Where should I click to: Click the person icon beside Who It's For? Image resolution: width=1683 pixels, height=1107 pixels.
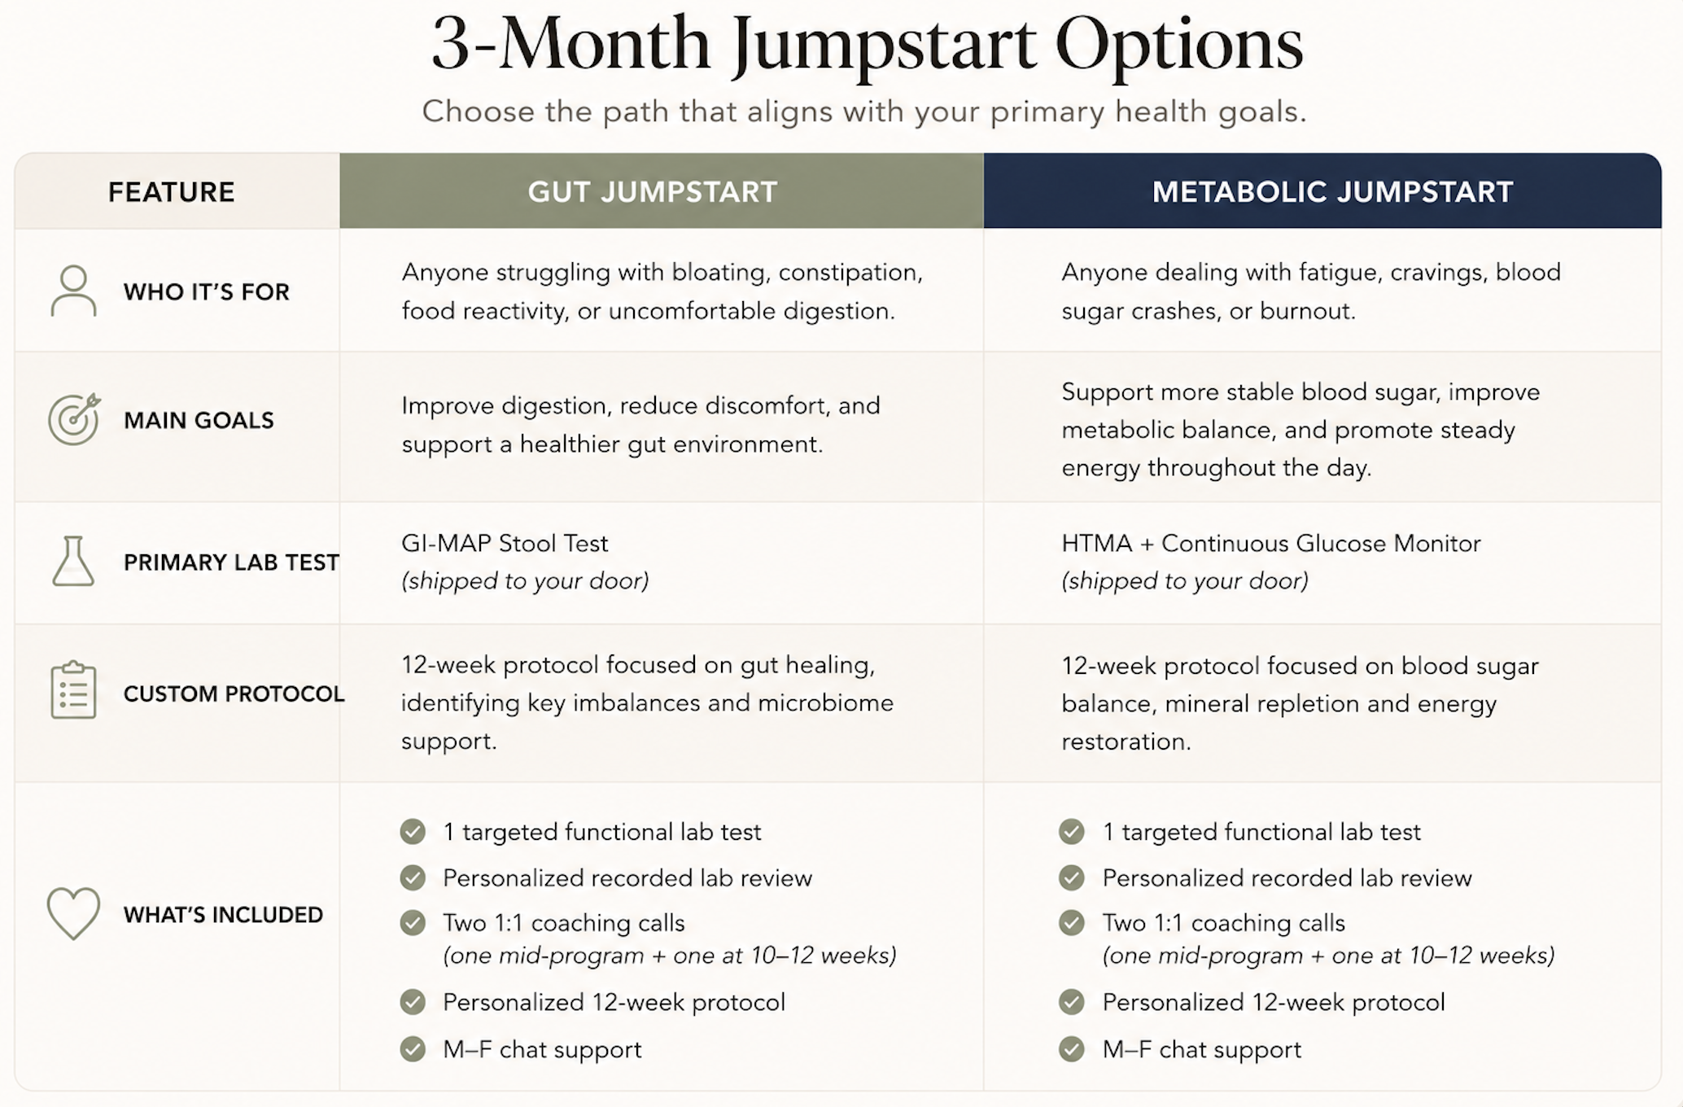(x=73, y=291)
